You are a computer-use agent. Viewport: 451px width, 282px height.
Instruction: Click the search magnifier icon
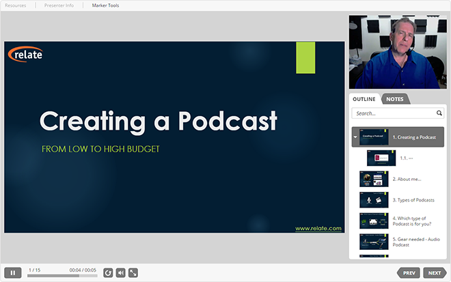(x=439, y=113)
